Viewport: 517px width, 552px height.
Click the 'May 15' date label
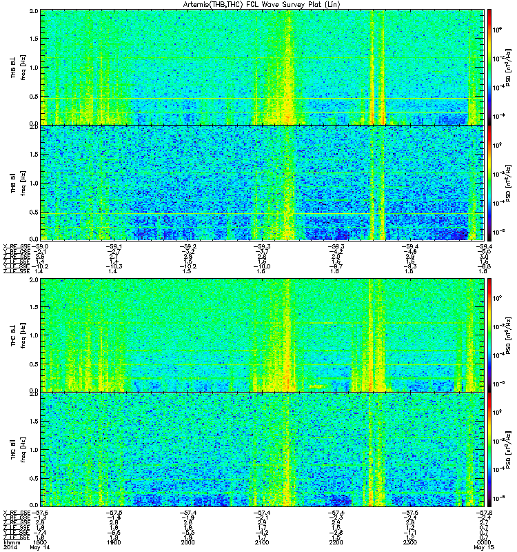click(x=484, y=547)
